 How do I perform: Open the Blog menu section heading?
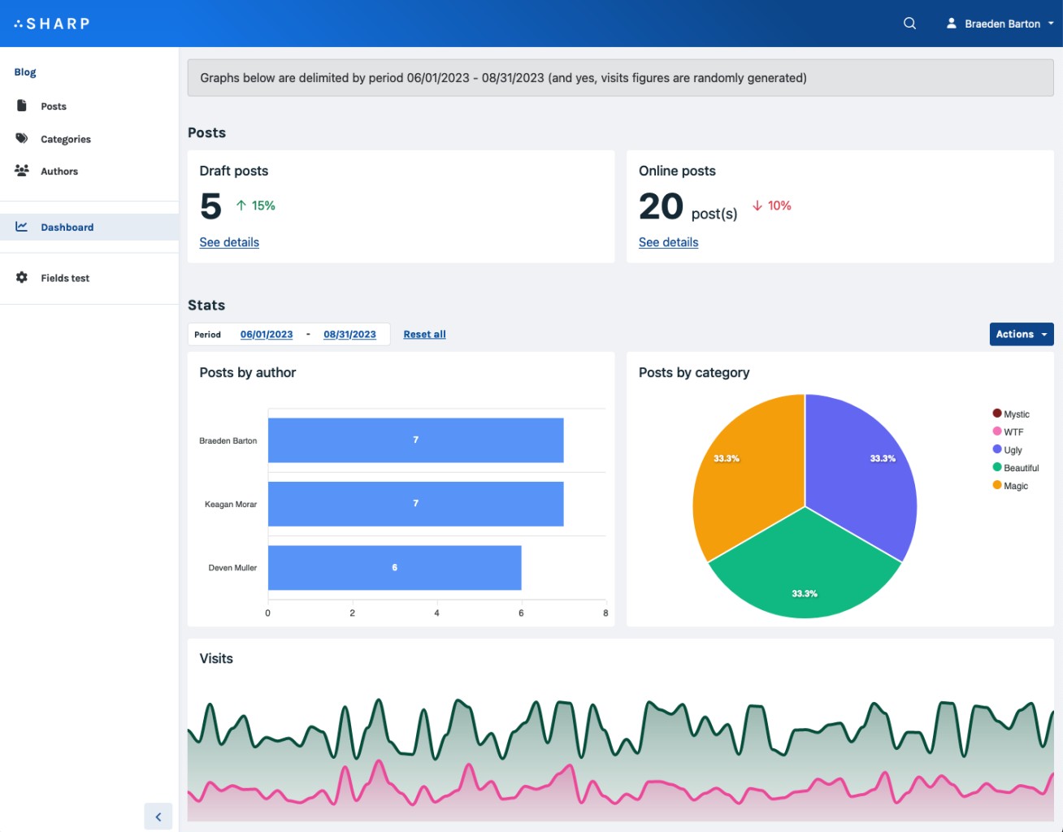[x=25, y=72]
